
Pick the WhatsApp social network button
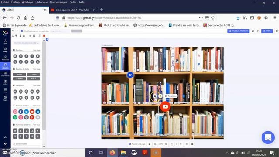click(15, 117)
